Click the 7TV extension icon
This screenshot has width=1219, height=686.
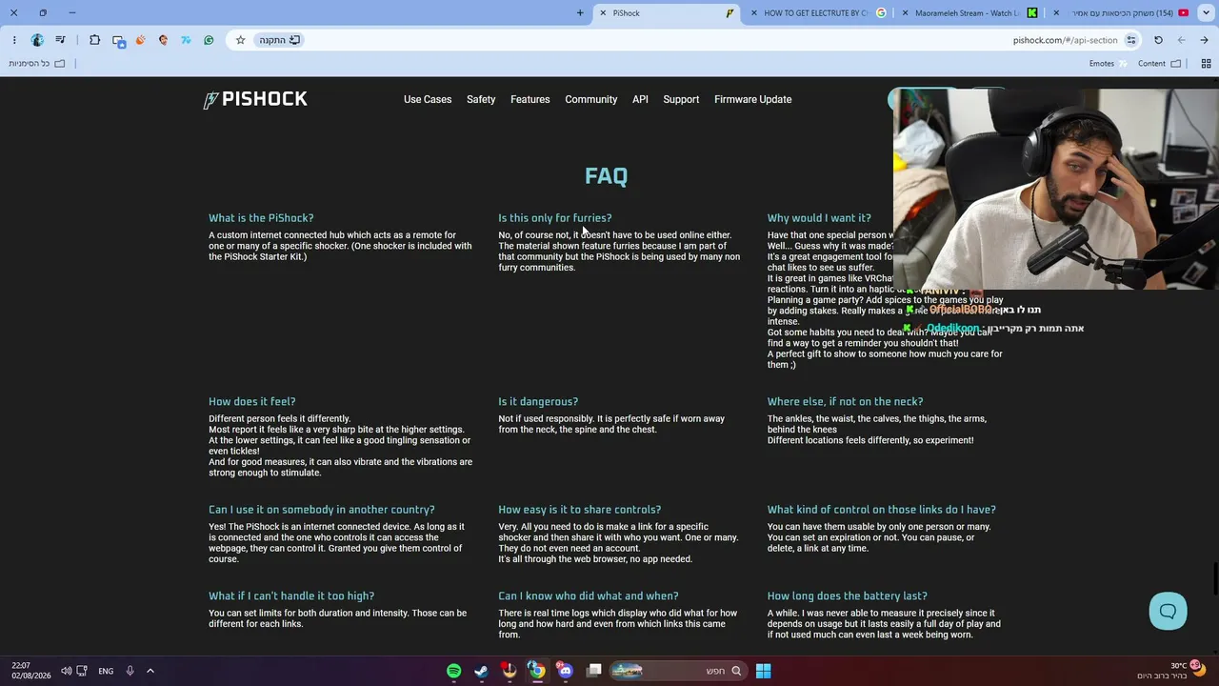186,40
